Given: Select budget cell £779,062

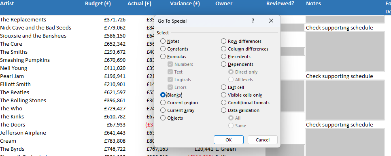Looking at the screenshot, I should (115, 27).
